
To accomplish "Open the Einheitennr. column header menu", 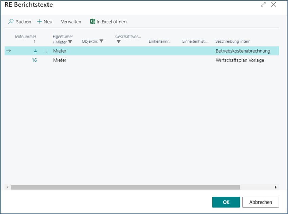I will tap(159, 41).
